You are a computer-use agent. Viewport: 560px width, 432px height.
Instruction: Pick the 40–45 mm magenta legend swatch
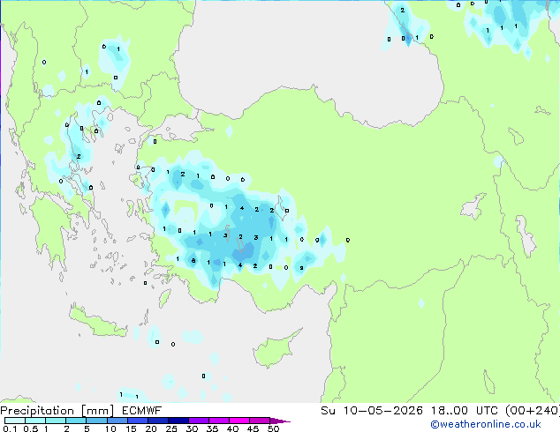pos(239,421)
